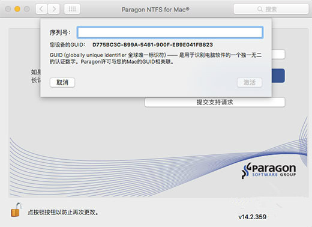Minimize the window with yellow button
Image resolution: width=312 pixels, height=227 pixels.
pos(17,9)
